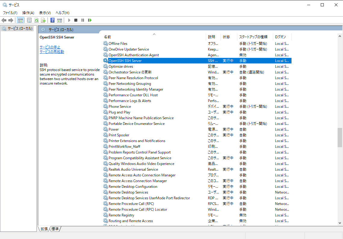Open Help via the blue question icon
Screen dimensions: 343x239
point(52,20)
